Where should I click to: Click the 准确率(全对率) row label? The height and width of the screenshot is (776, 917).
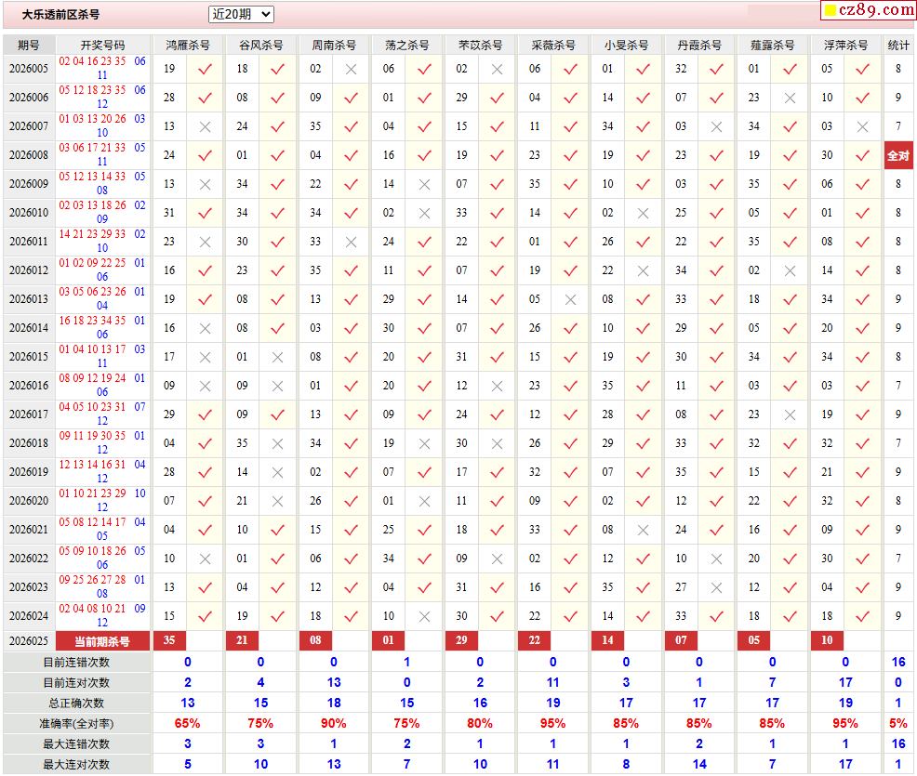(x=76, y=723)
